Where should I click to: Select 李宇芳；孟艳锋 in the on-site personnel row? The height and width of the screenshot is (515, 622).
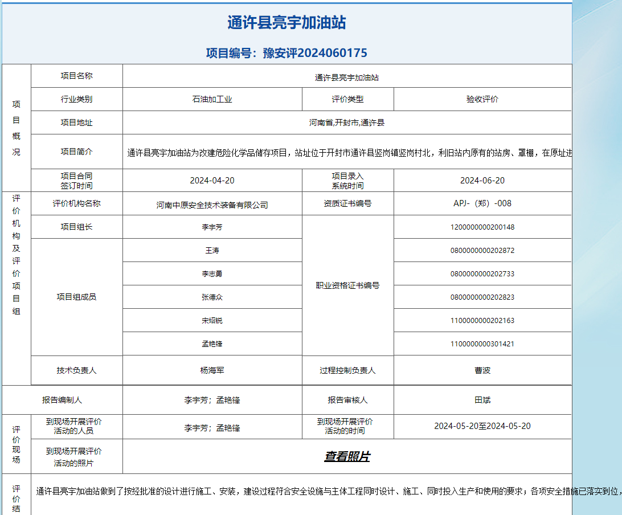212,428
